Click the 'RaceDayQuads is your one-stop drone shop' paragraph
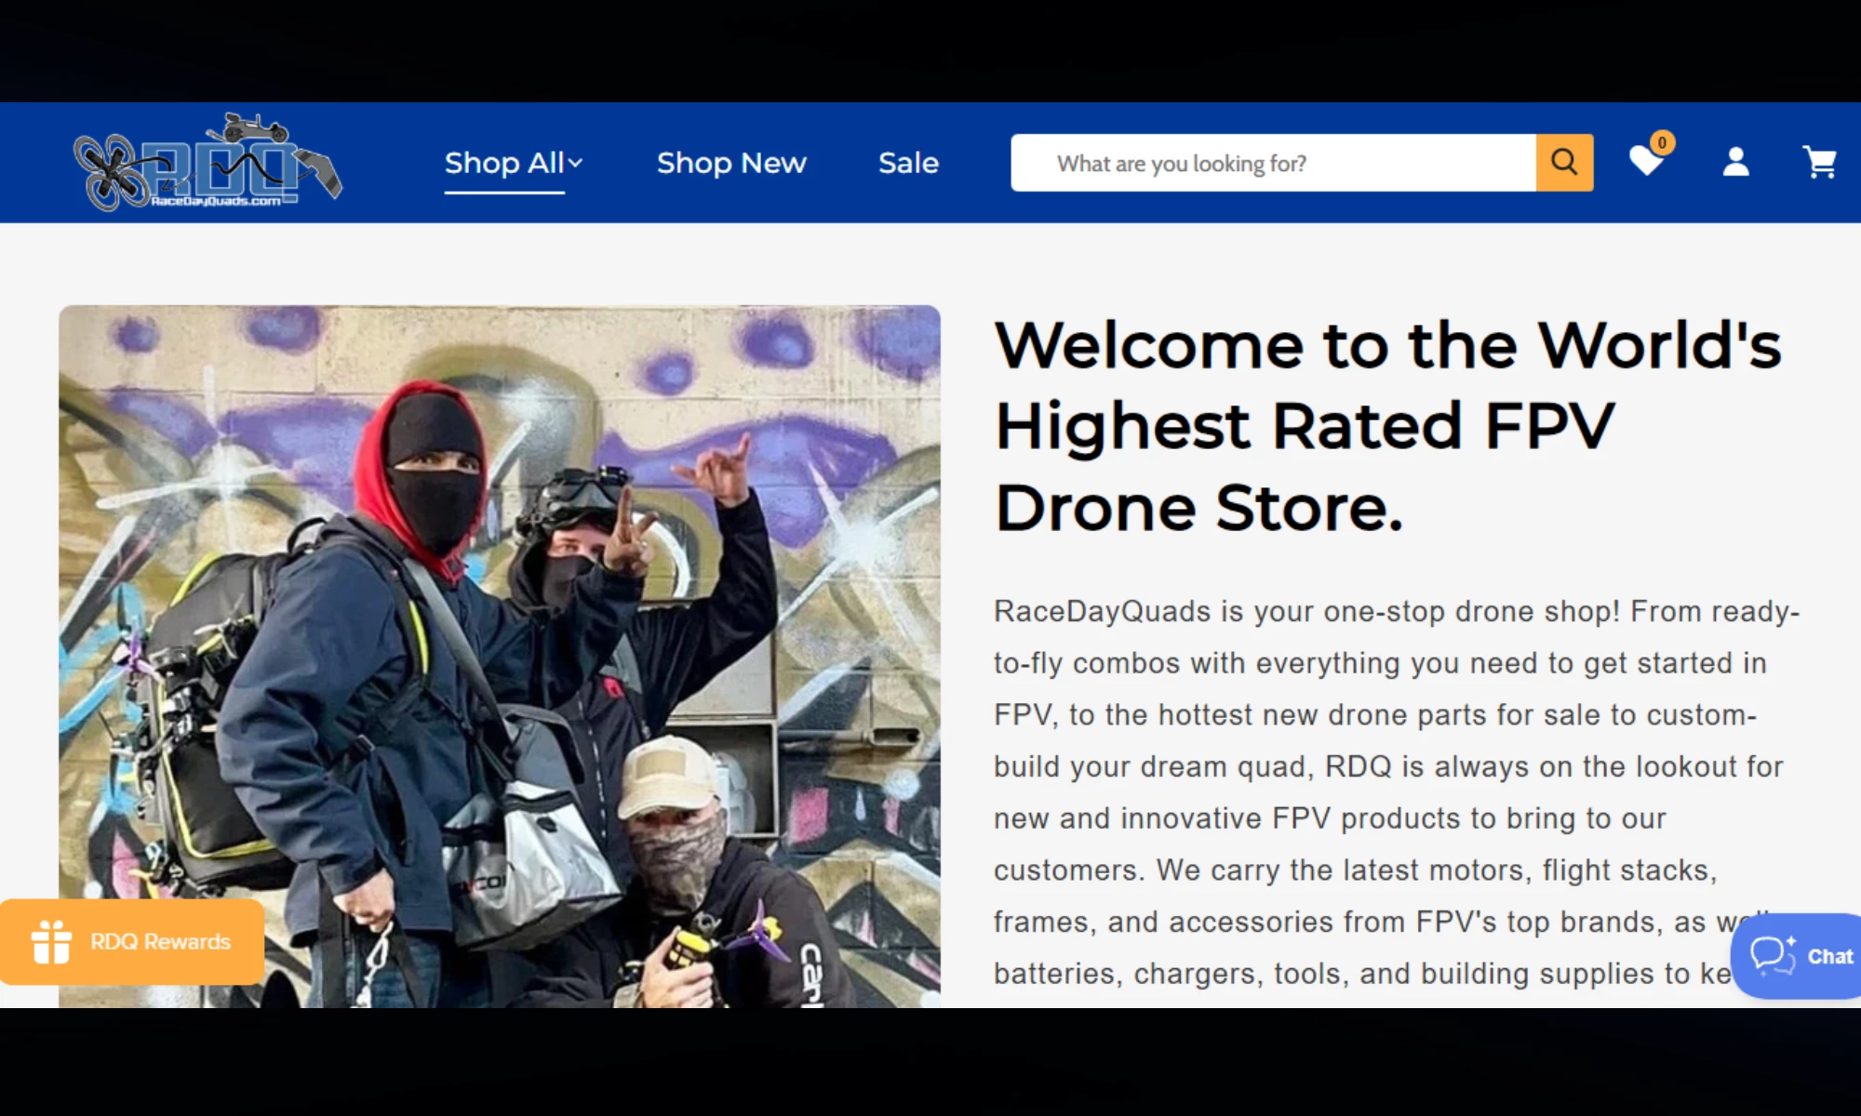Image resolution: width=1861 pixels, height=1116 pixels. pos(1396,792)
